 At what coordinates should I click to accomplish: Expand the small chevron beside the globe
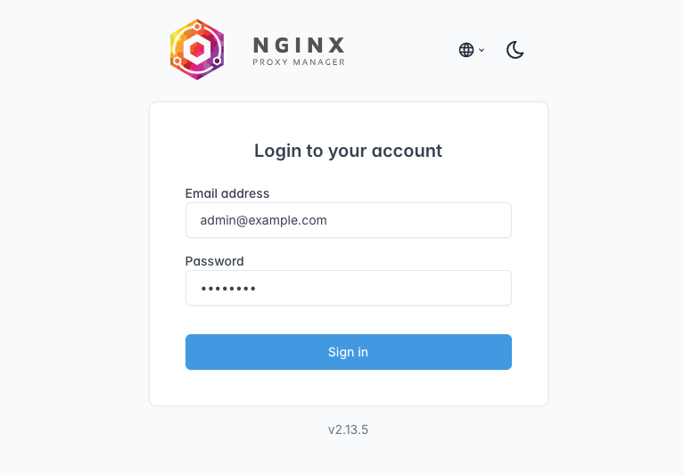coord(482,50)
